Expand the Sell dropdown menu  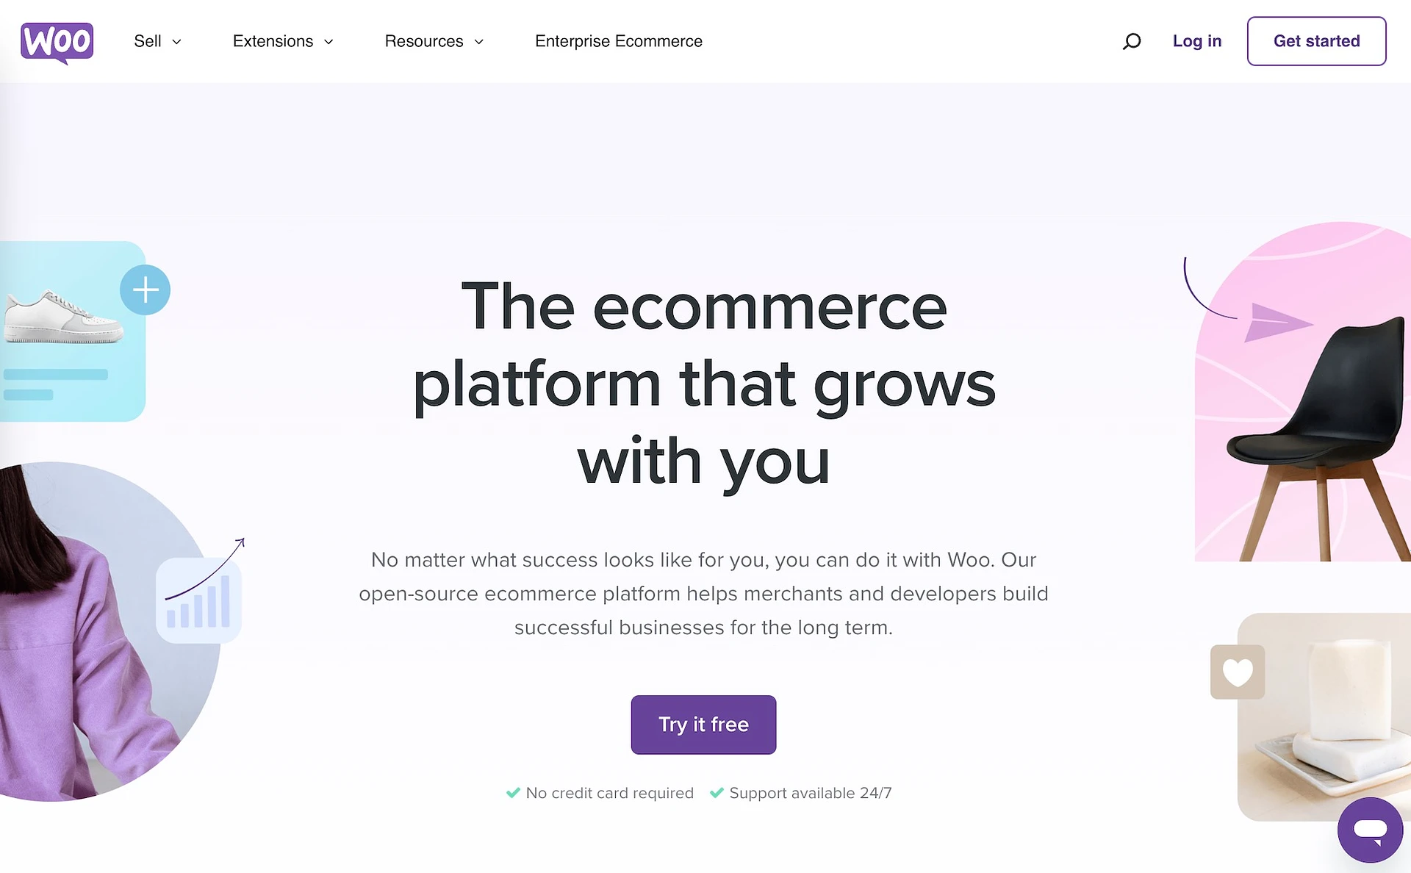(x=157, y=41)
